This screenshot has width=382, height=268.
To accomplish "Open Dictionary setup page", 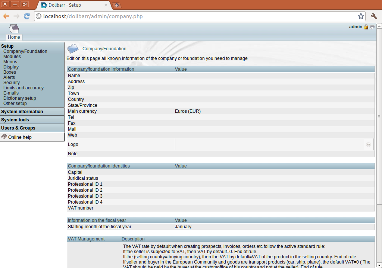I will [19, 98].
